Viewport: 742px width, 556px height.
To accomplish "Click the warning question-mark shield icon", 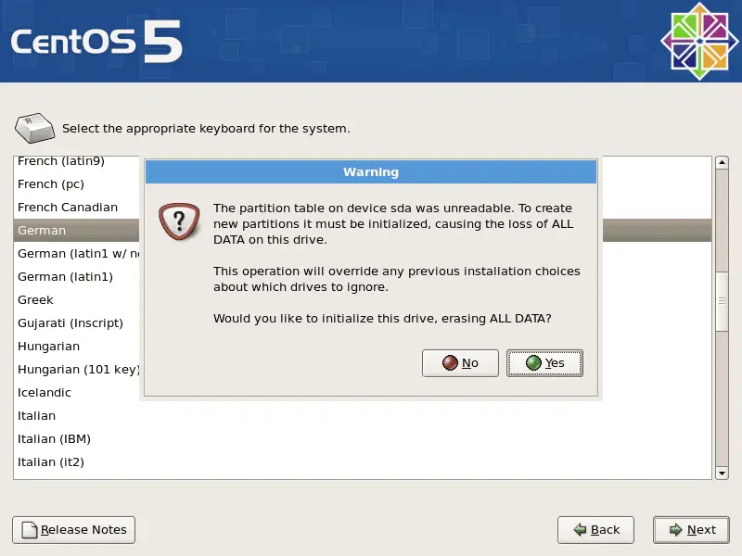I will [x=179, y=221].
